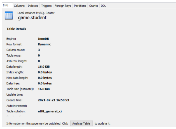Screen dimensions: 176x129
Task: Switch to the Info tab
Action: tap(6, 5)
